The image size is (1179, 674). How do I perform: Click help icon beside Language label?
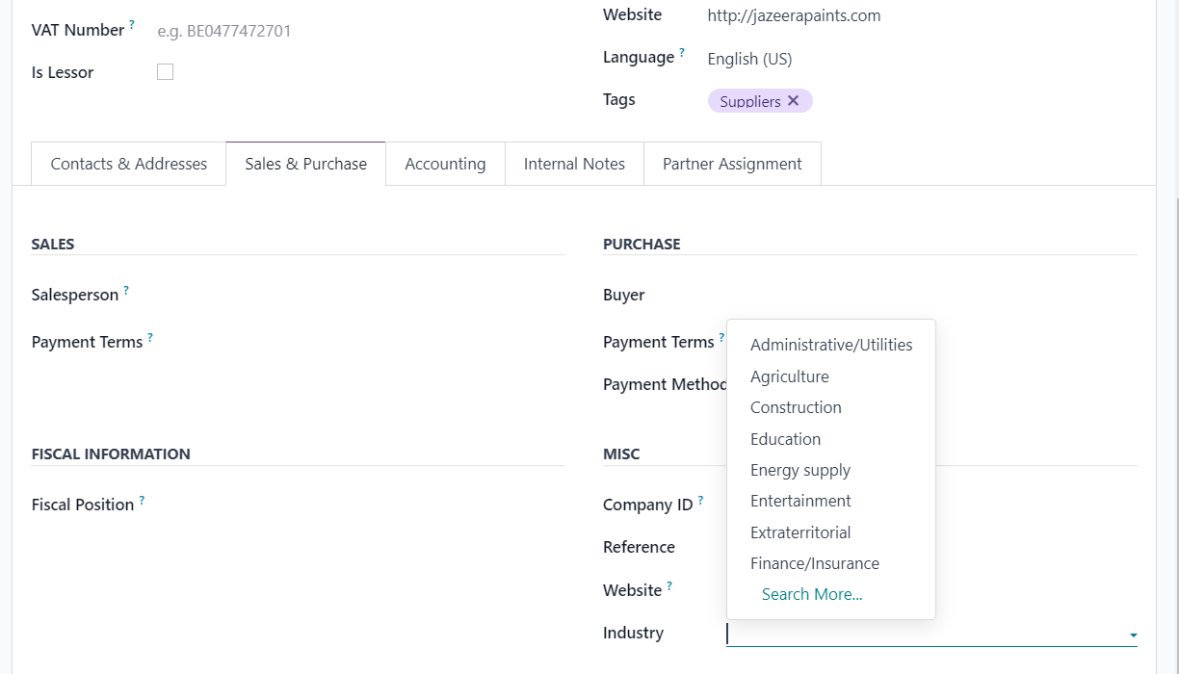682,52
